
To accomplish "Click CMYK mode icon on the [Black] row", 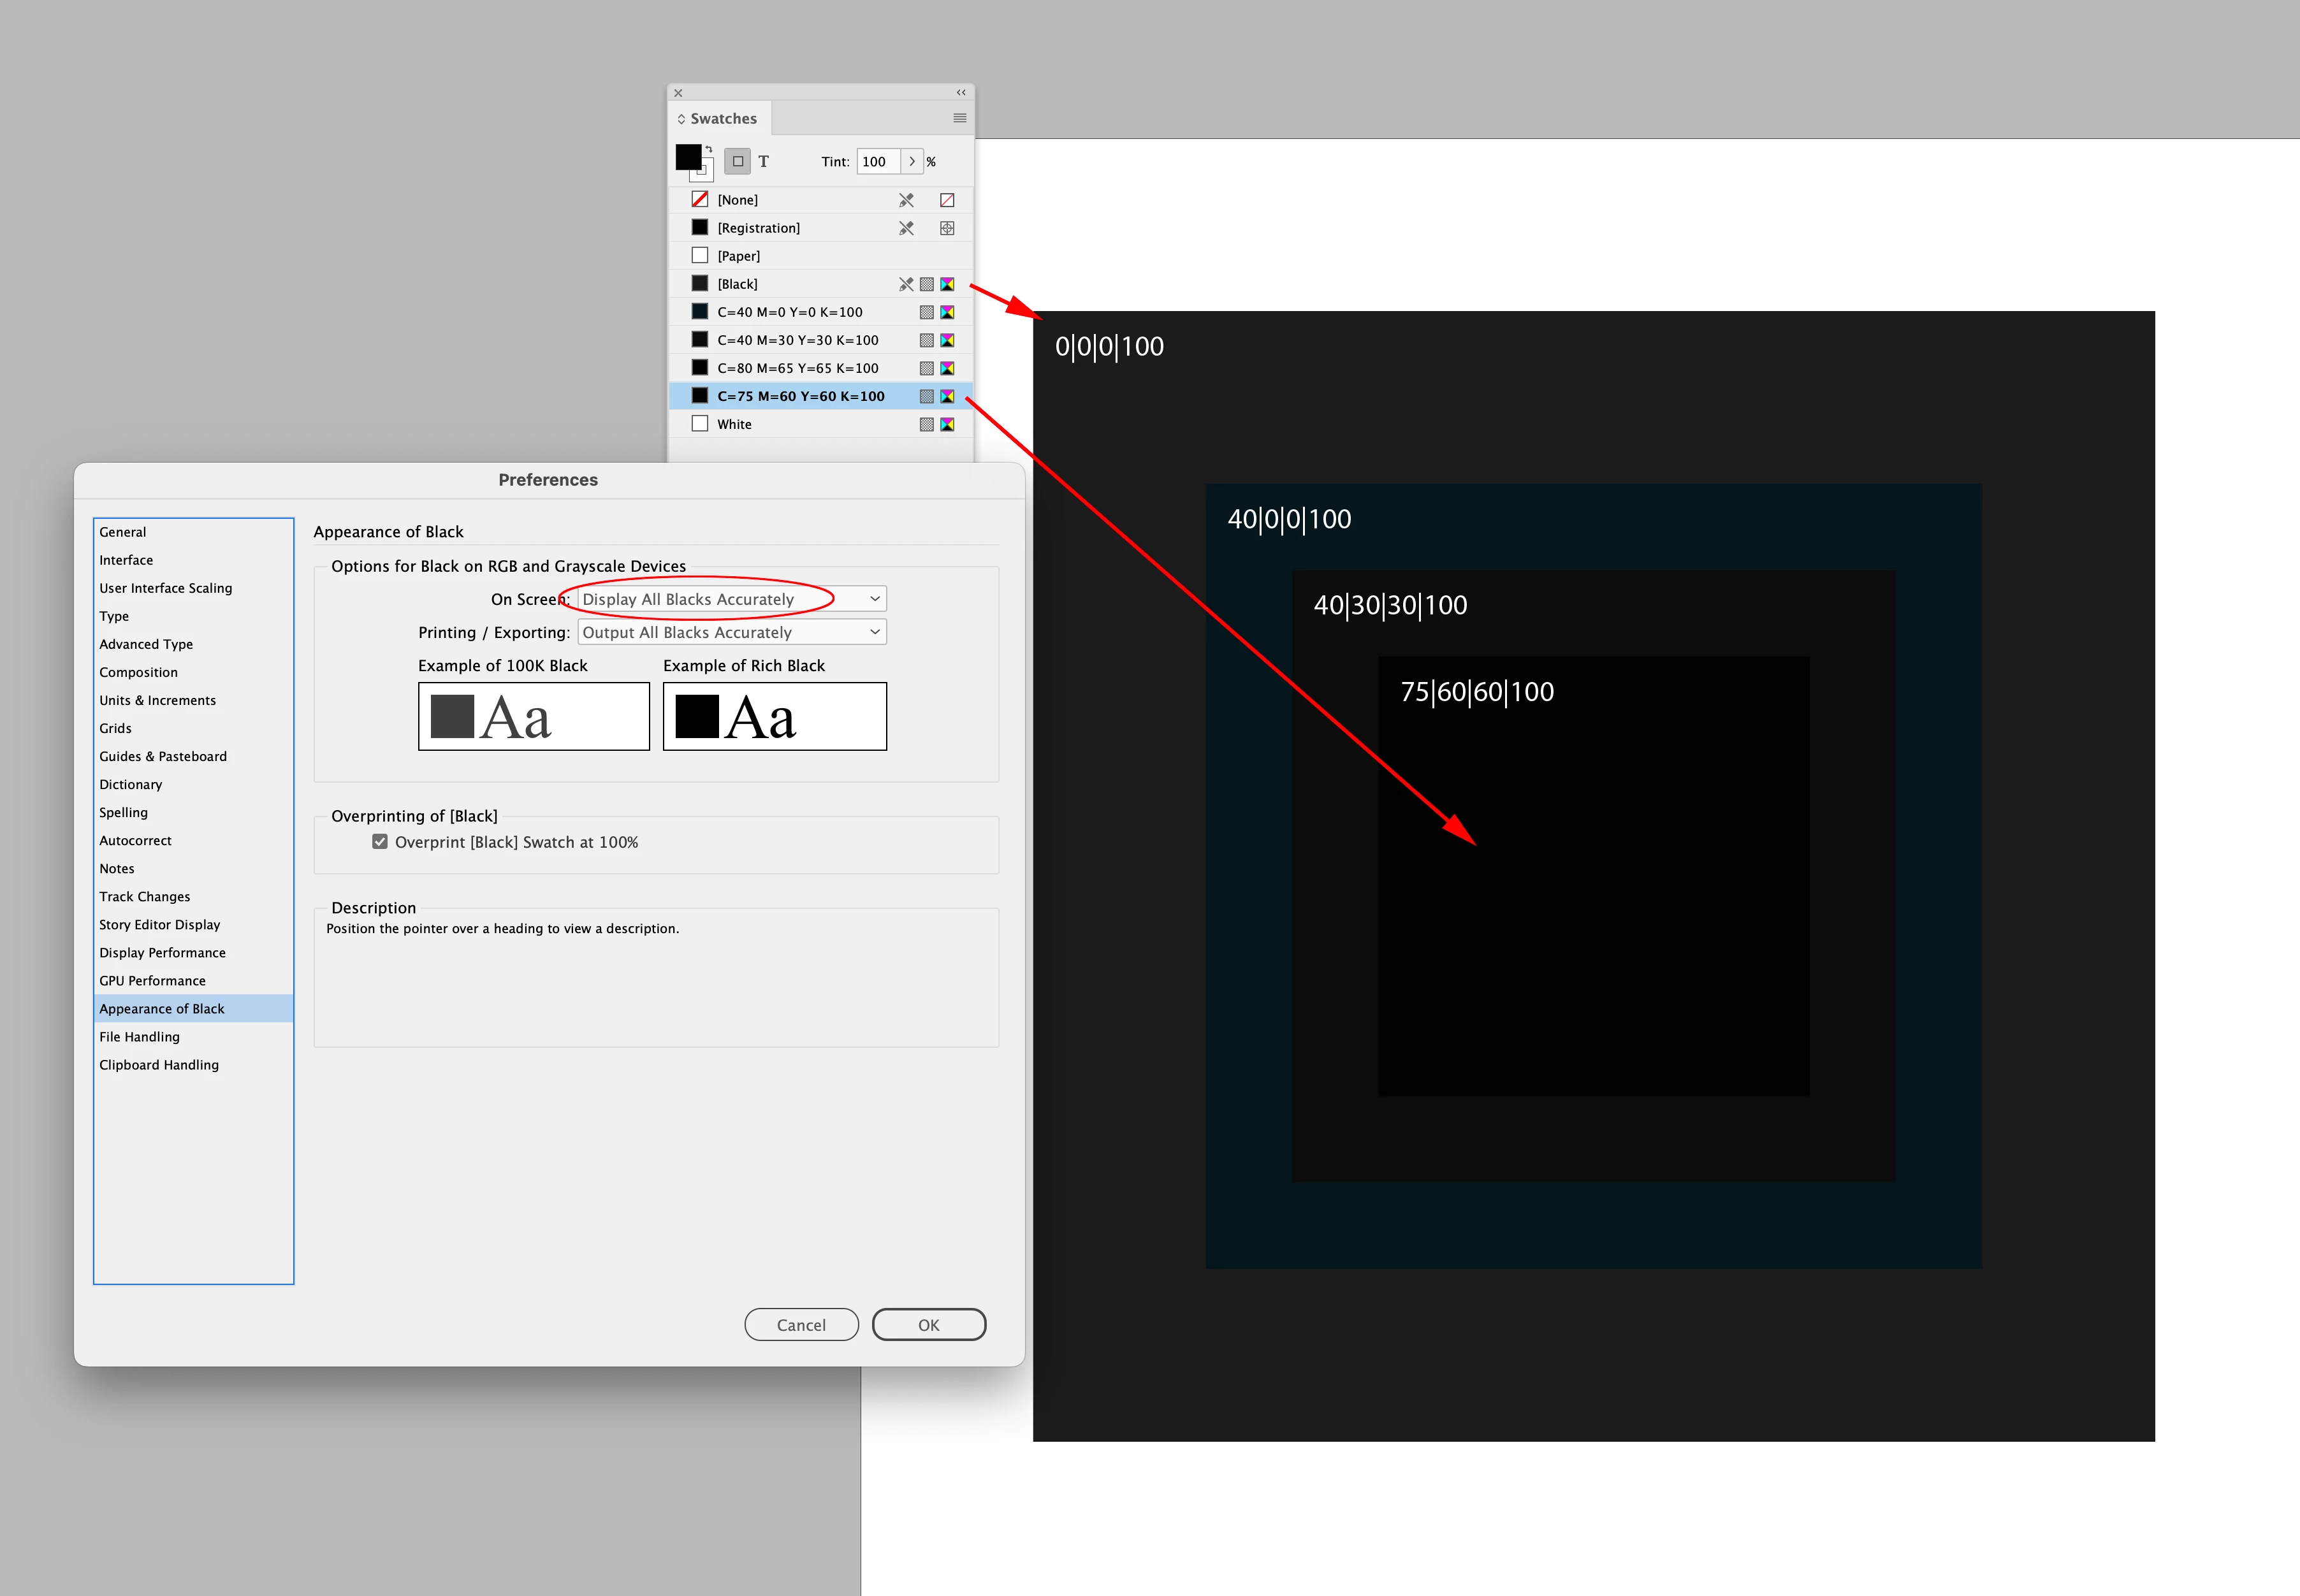I will (x=947, y=284).
